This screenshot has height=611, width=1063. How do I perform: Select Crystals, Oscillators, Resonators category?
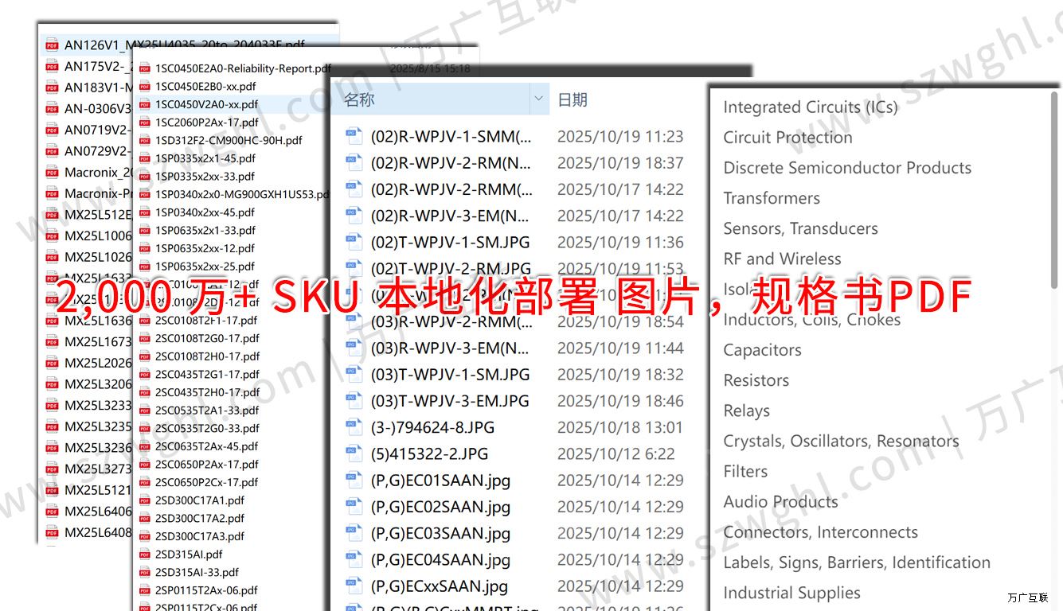pyautogui.click(x=841, y=442)
